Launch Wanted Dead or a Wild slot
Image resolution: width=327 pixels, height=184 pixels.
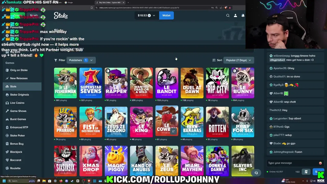(x=141, y=83)
